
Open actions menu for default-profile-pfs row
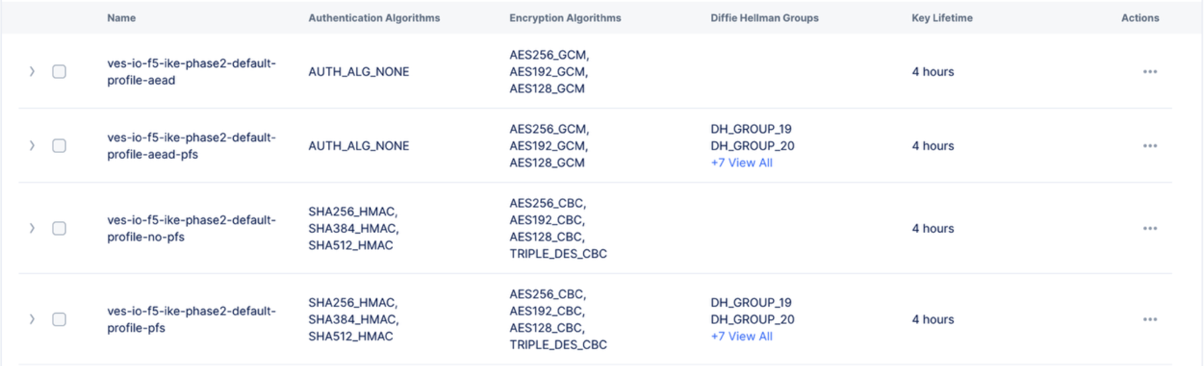(x=1150, y=319)
